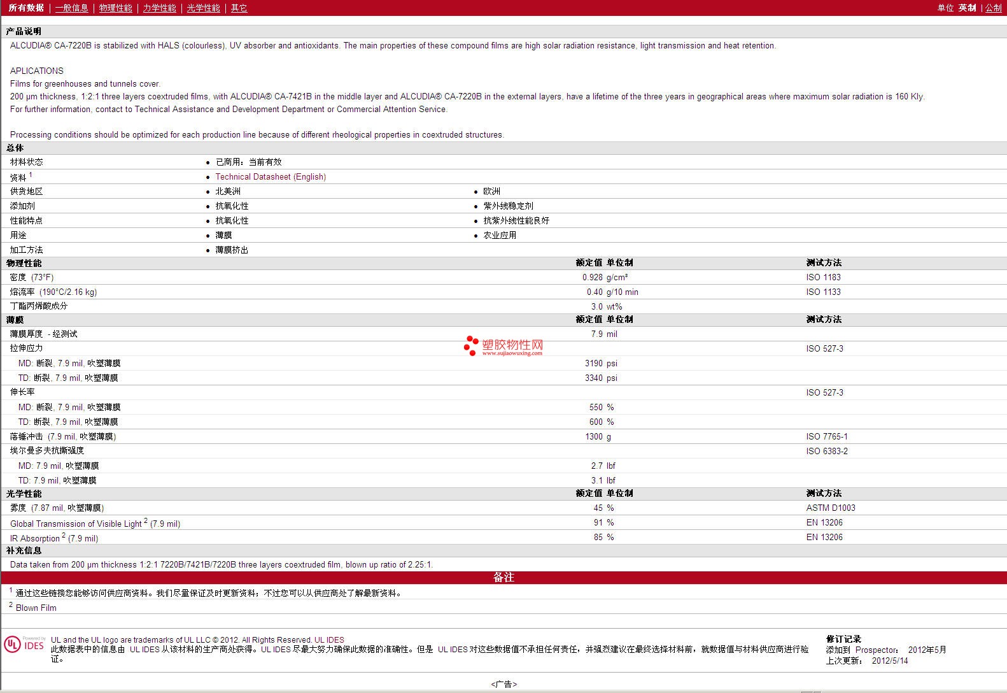Open the Technical Datasheet (English) link

coord(271,176)
